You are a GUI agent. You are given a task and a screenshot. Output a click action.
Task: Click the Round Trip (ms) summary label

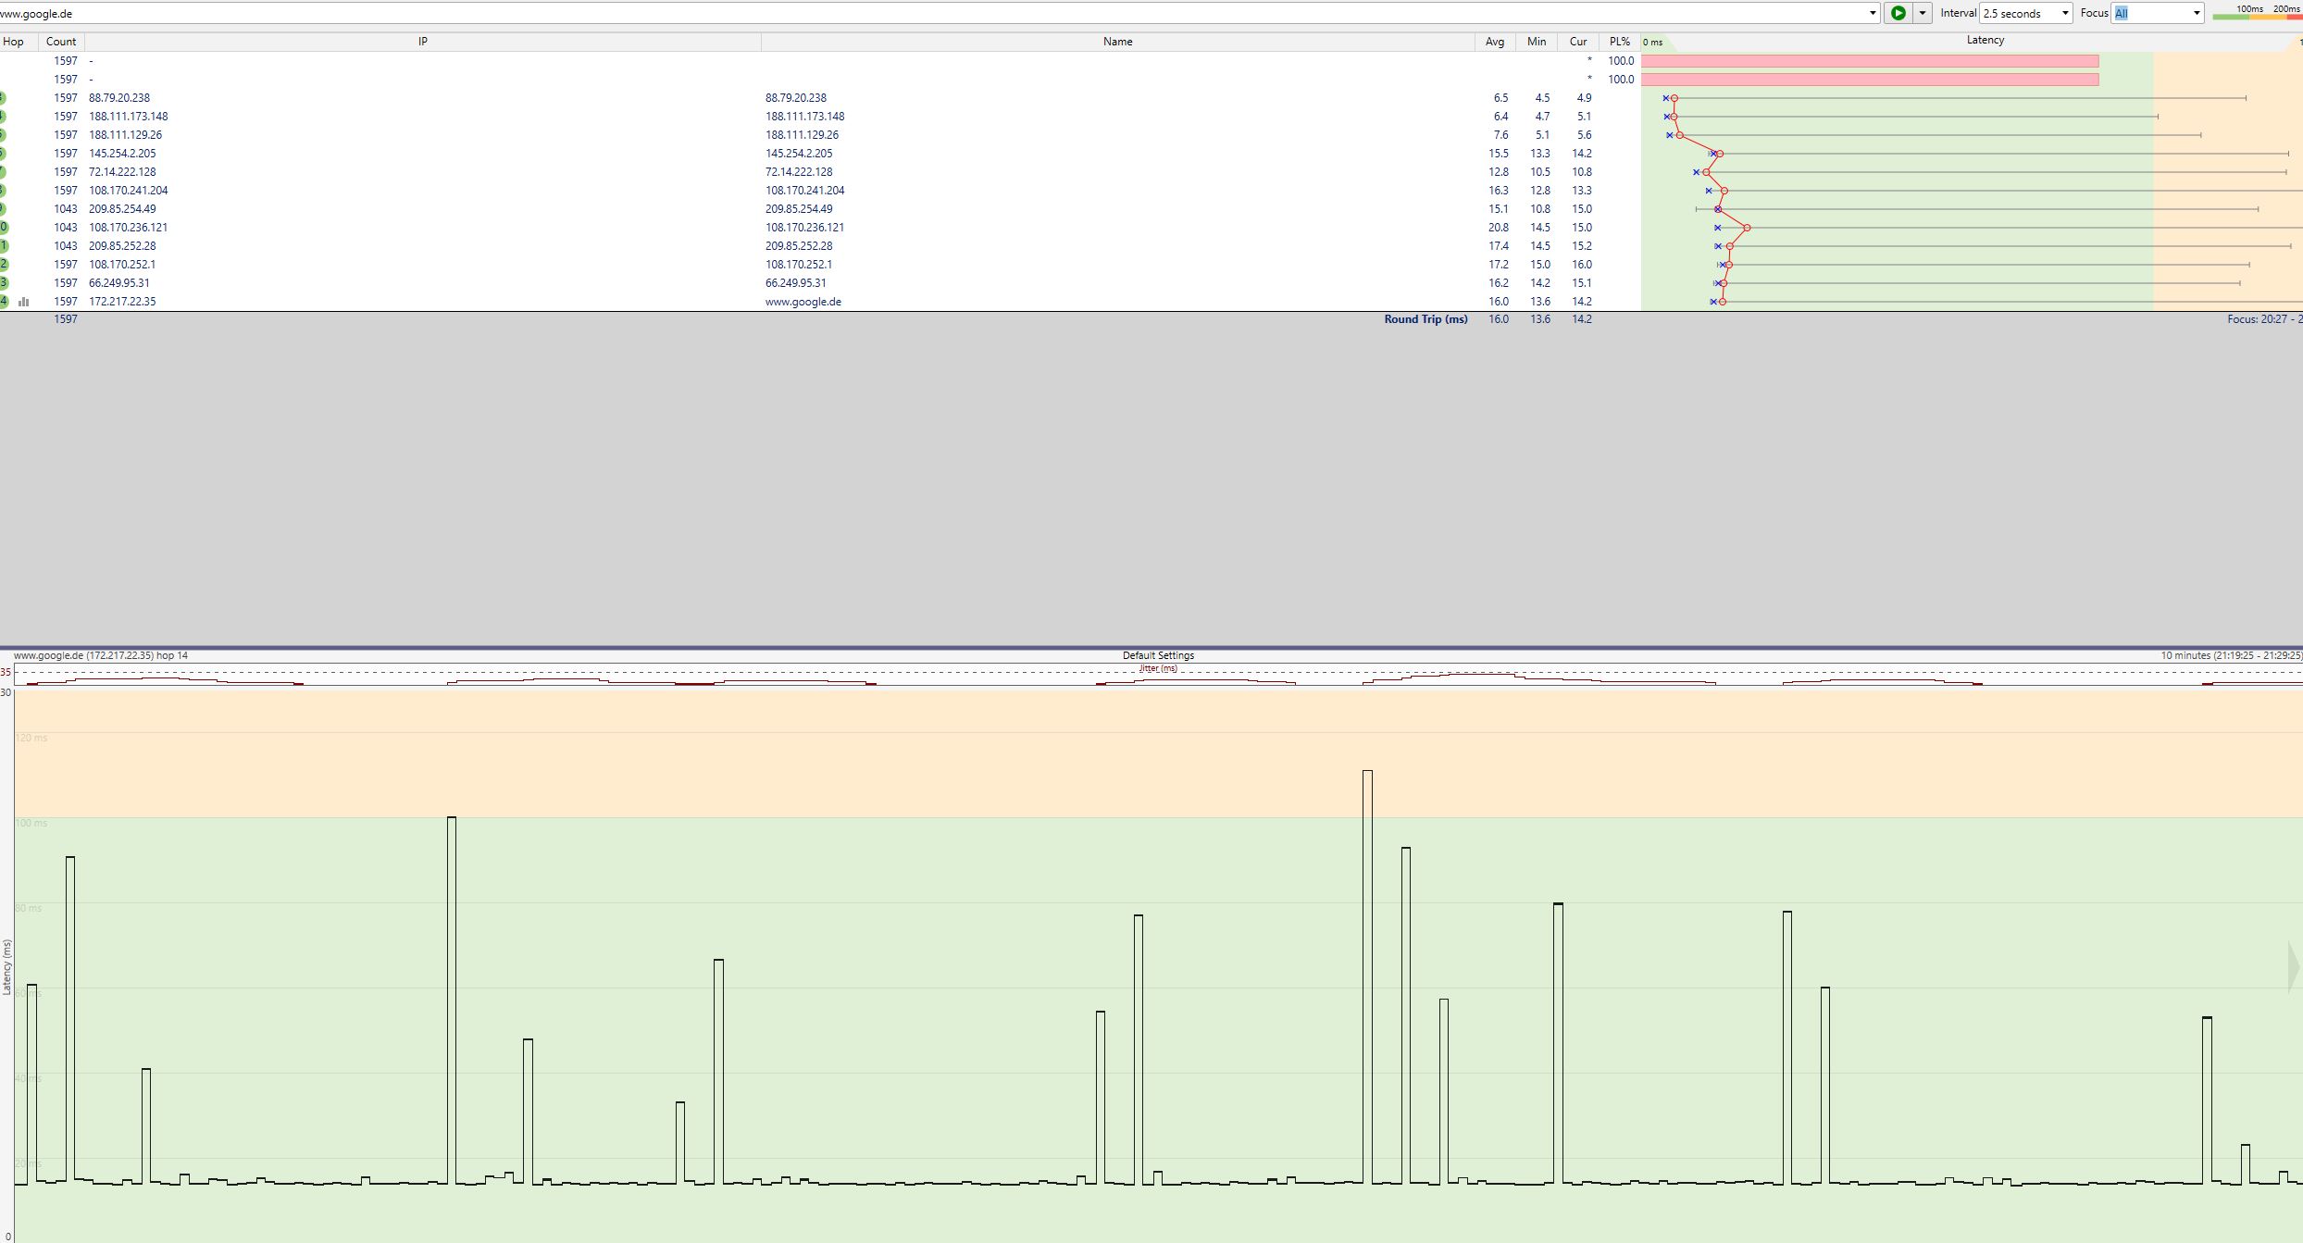pos(1425,319)
